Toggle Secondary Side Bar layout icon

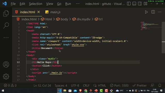point(140,4)
